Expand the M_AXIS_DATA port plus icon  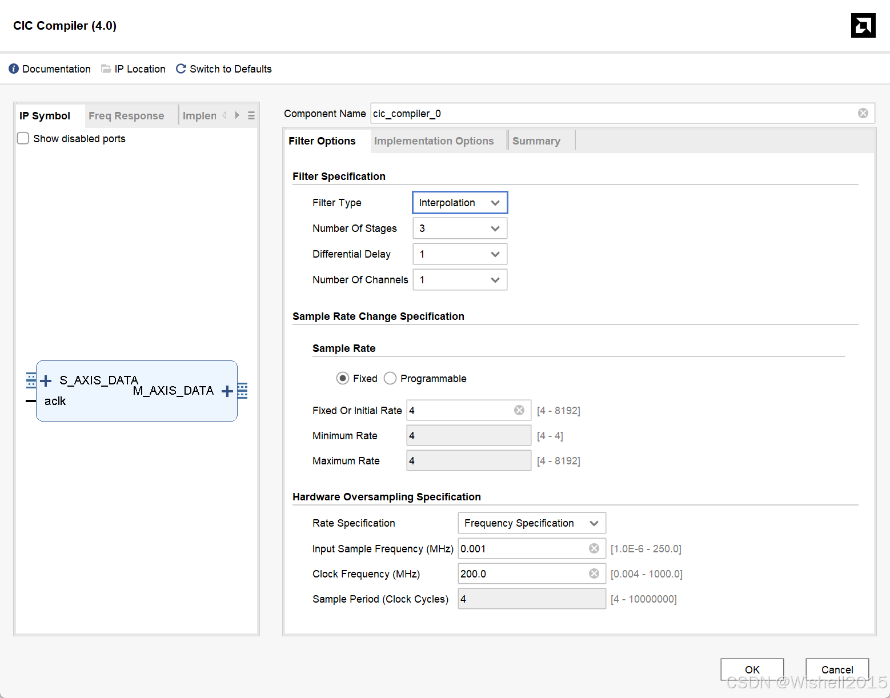click(x=227, y=391)
